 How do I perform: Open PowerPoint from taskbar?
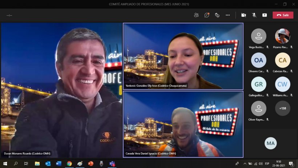click(x=90, y=164)
